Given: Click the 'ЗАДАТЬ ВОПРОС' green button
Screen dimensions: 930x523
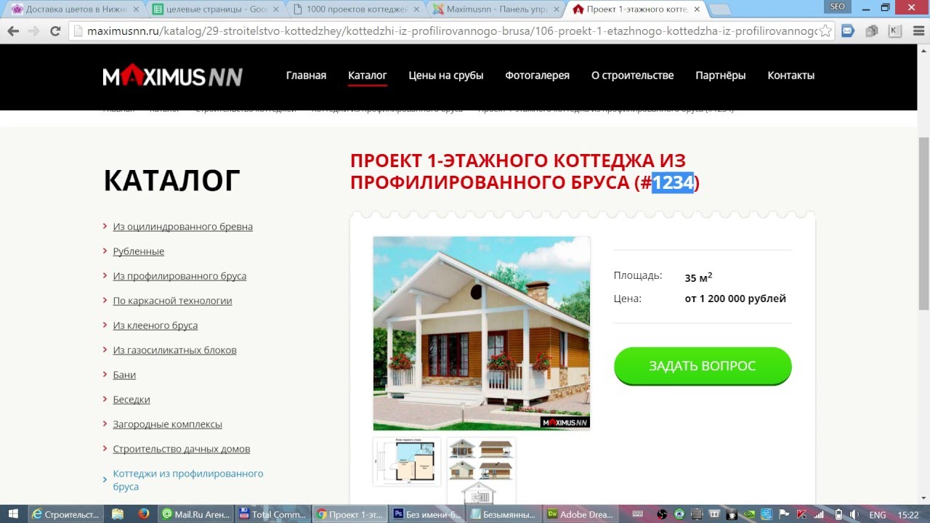Looking at the screenshot, I should (703, 365).
